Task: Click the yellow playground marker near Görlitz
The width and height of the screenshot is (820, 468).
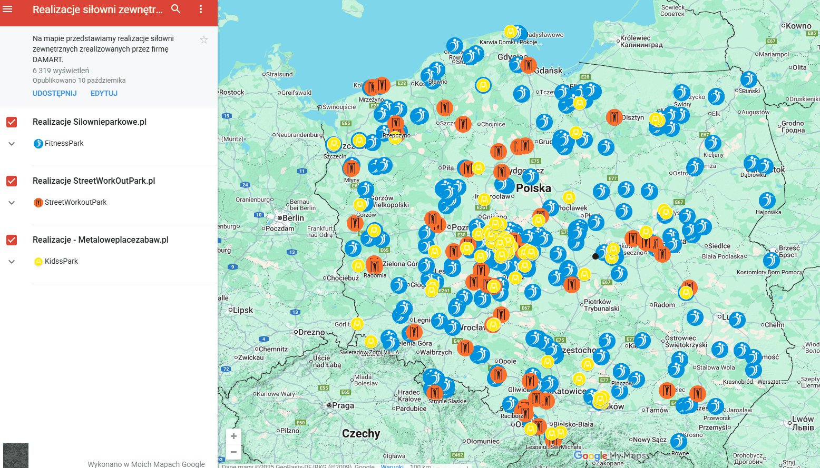Action: coord(357,323)
